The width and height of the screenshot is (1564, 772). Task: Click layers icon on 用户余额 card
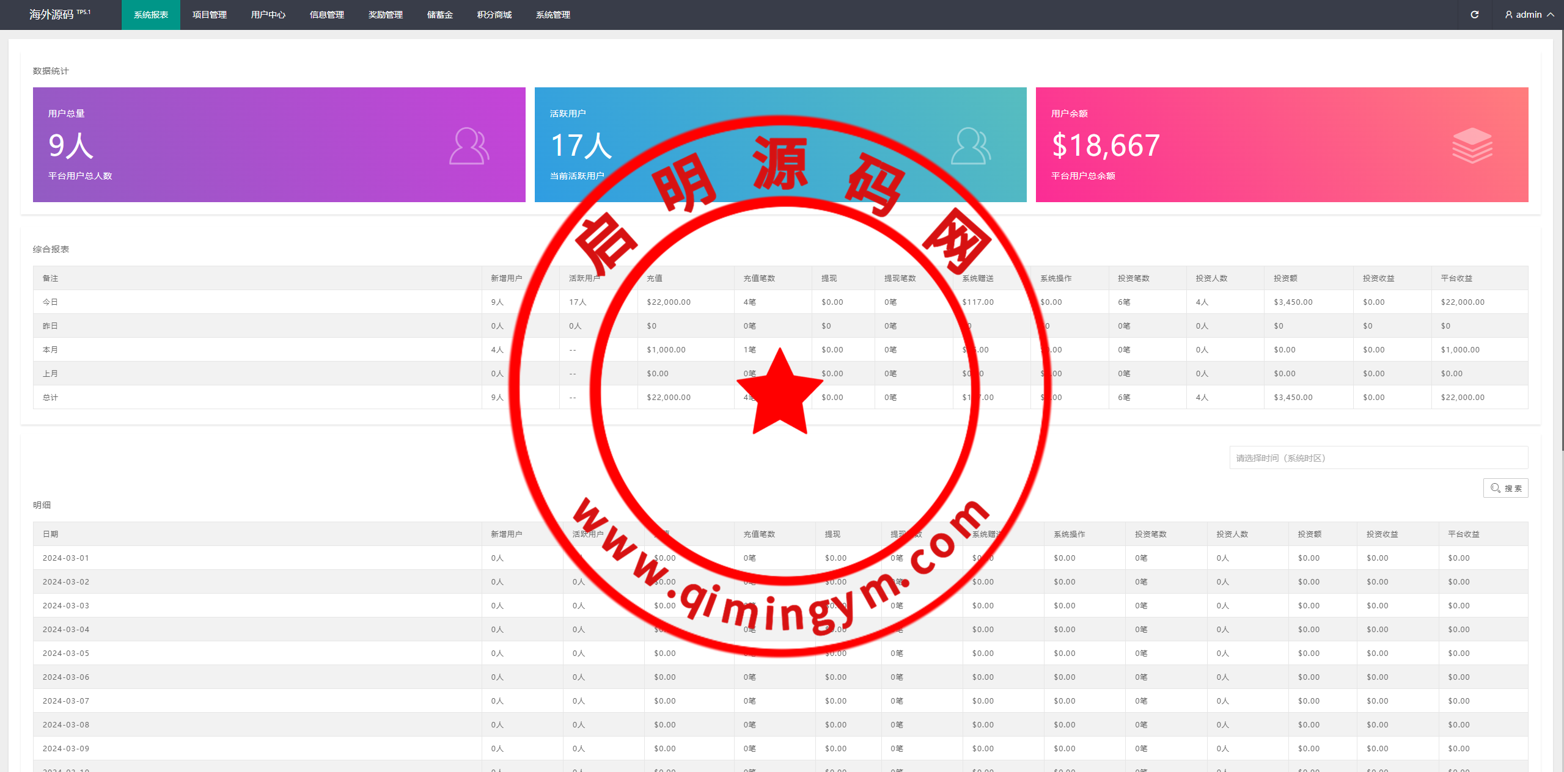click(1472, 145)
